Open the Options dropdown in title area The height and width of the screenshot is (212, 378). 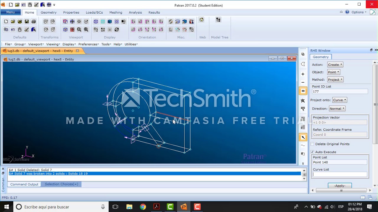[359, 12]
